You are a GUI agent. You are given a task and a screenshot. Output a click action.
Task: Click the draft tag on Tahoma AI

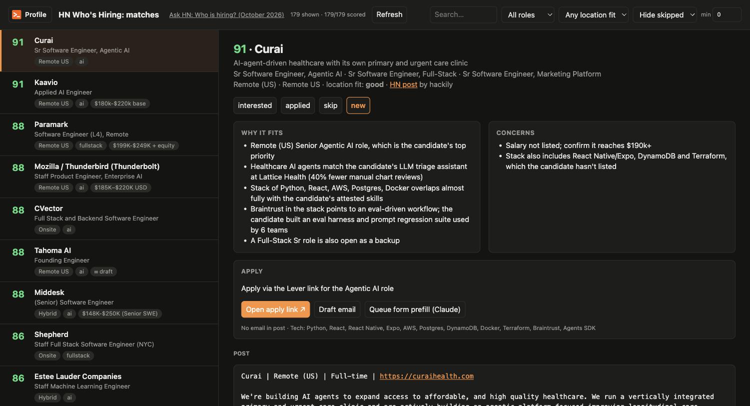(103, 271)
